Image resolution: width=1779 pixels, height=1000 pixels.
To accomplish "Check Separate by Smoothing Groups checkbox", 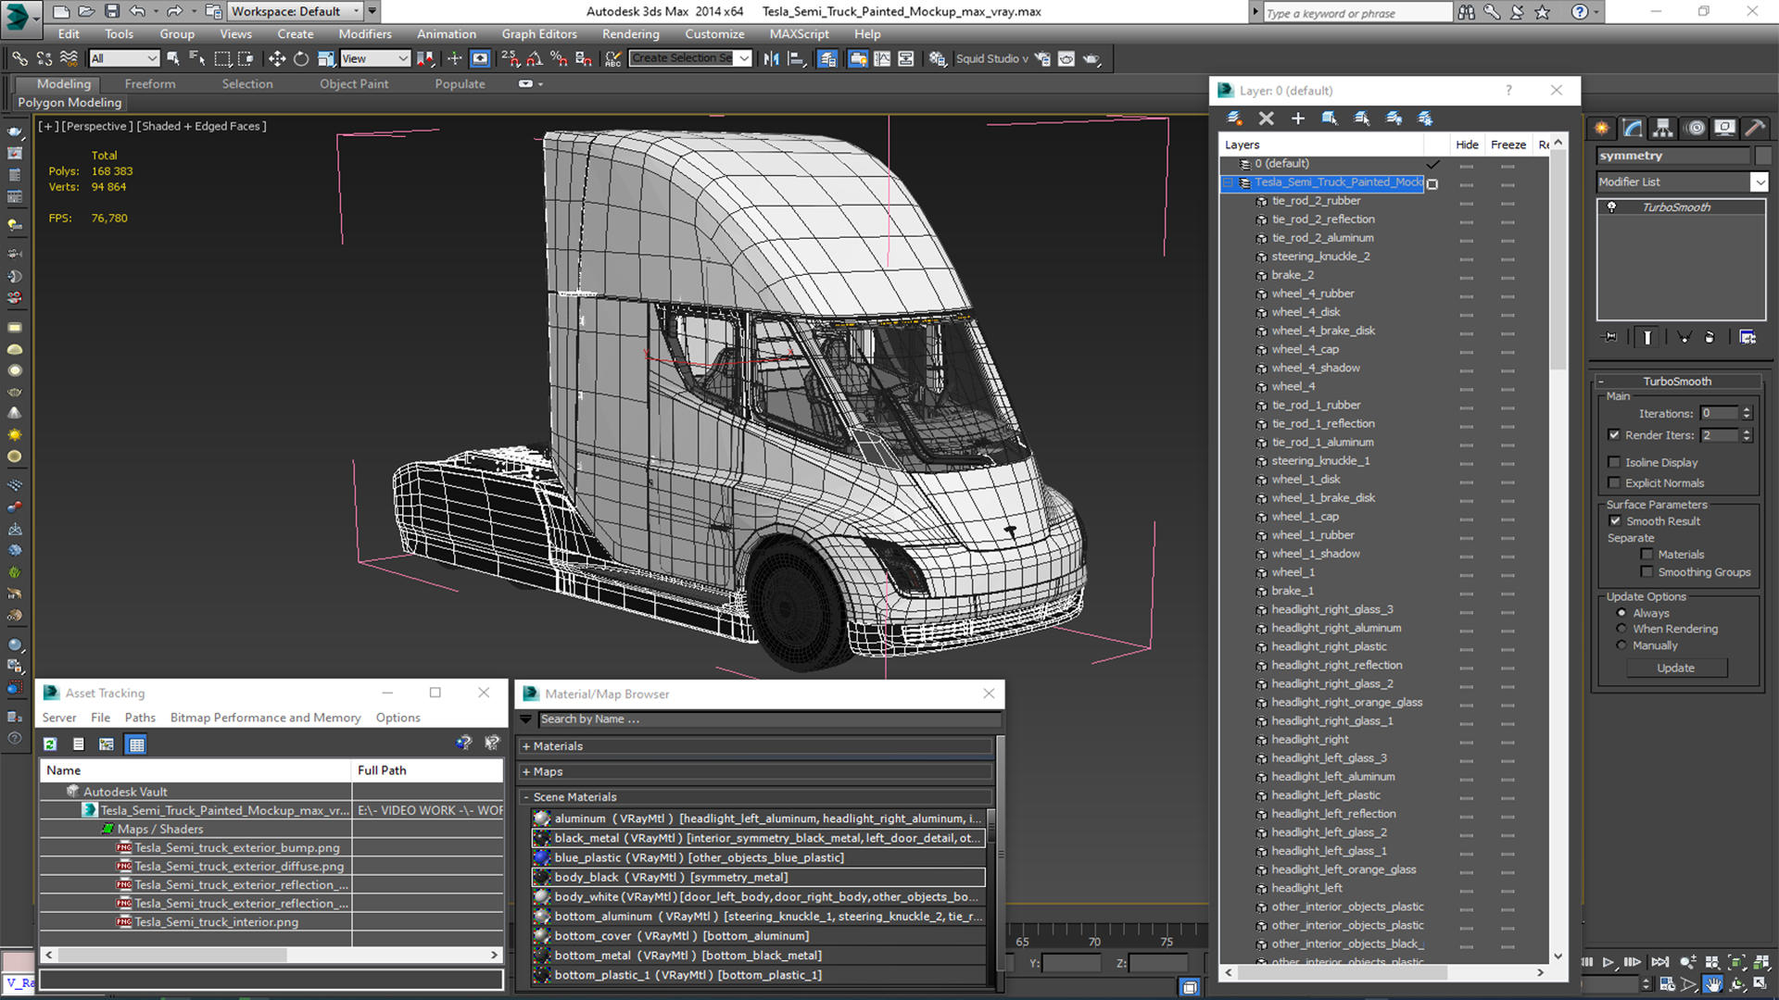I will click(x=1647, y=572).
